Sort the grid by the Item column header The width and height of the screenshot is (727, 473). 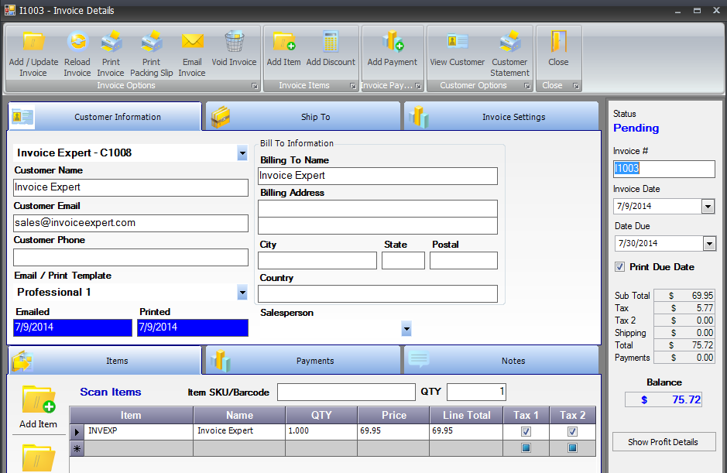pos(131,416)
